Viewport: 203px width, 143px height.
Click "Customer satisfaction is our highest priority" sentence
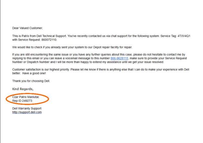(49, 69)
